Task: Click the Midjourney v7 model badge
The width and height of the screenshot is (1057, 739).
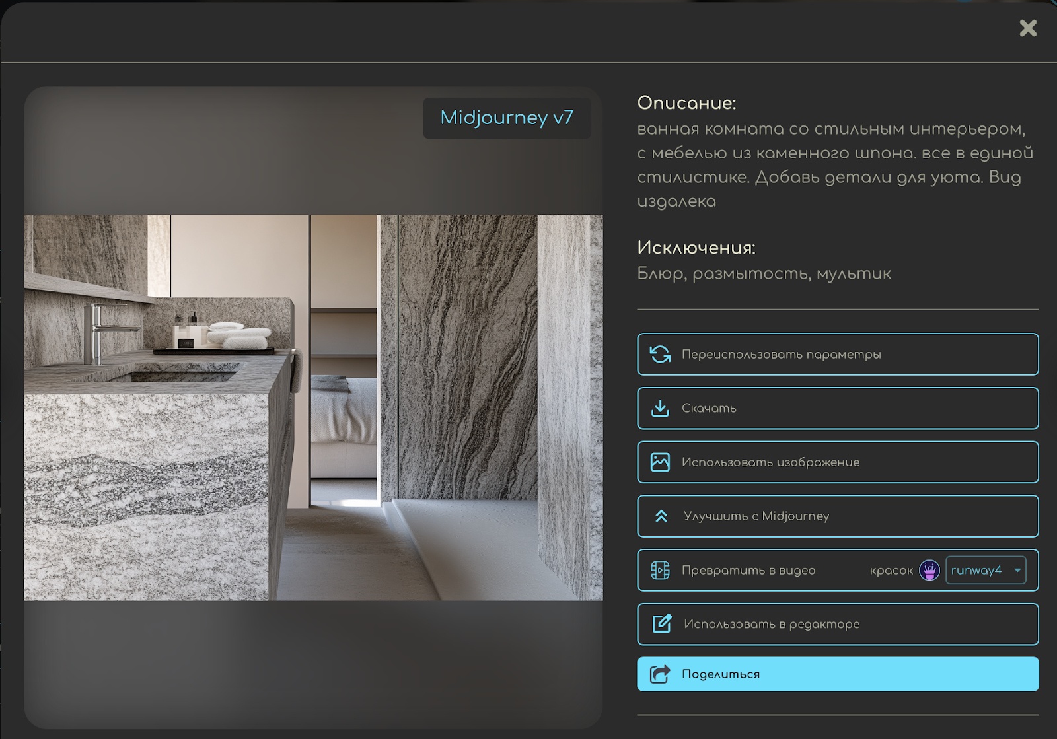Action: pyautogui.click(x=507, y=118)
